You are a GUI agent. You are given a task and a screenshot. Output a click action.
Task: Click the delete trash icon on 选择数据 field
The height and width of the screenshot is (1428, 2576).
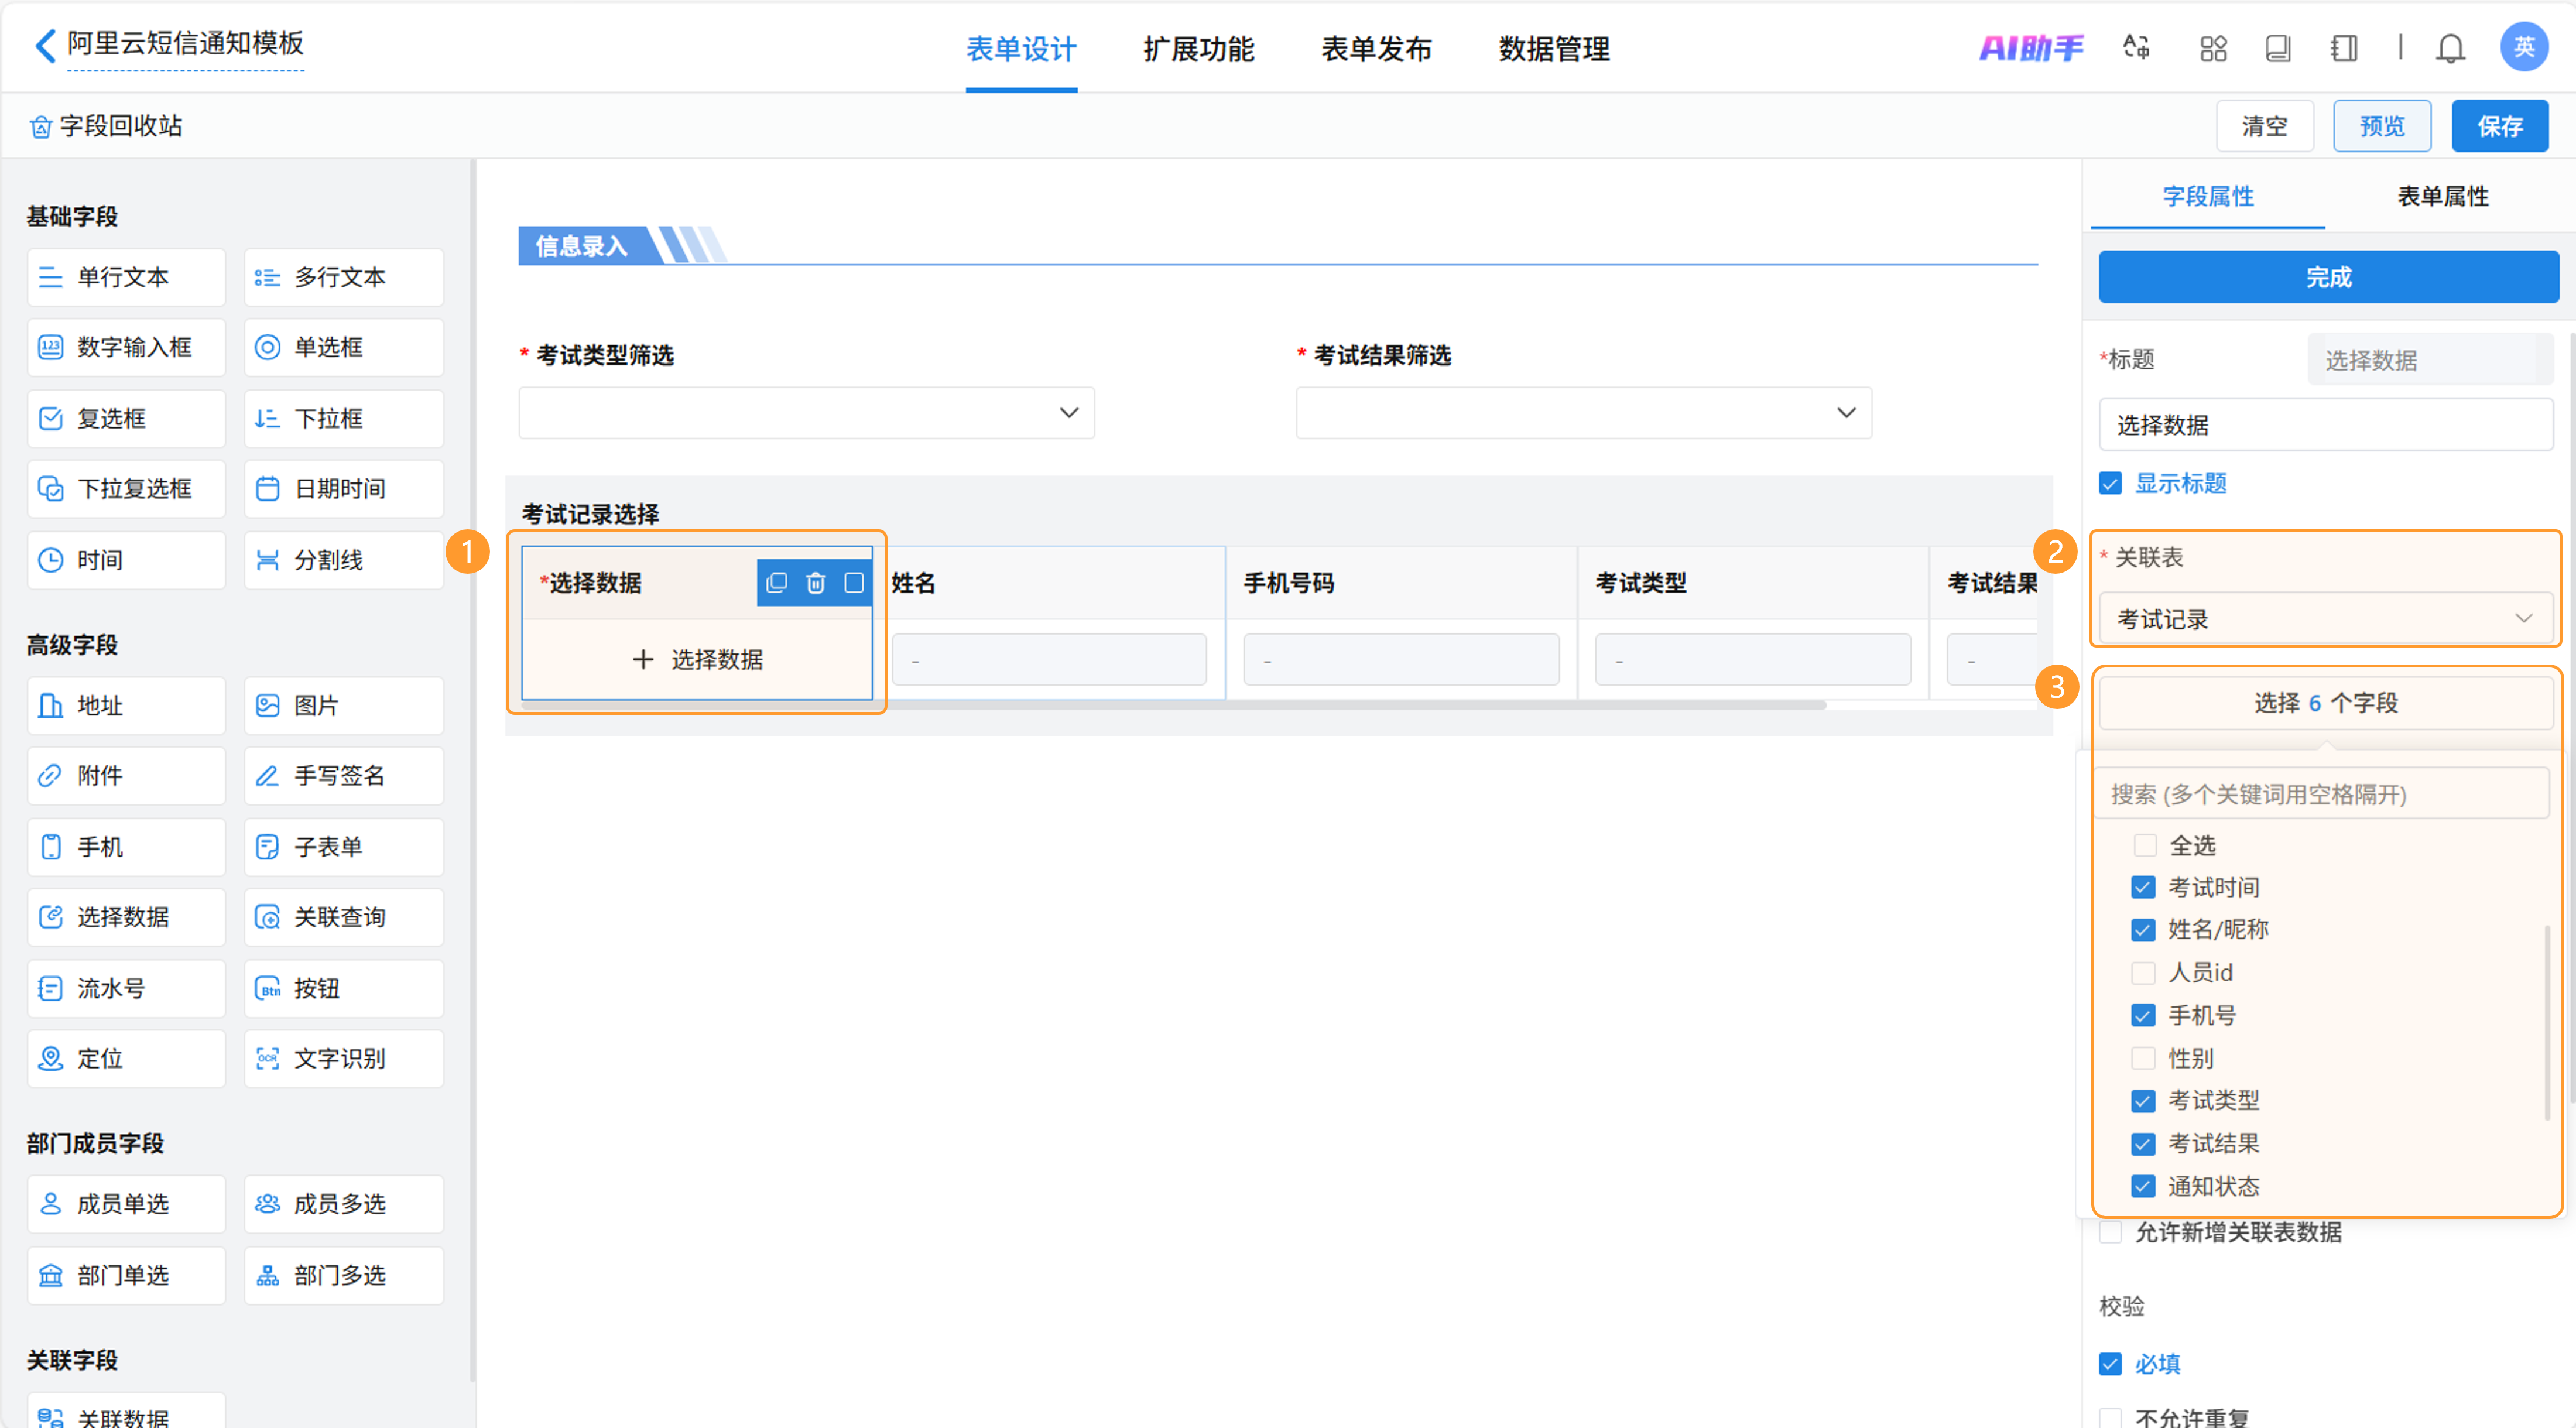pyautogui.click(x=815, y=583)
